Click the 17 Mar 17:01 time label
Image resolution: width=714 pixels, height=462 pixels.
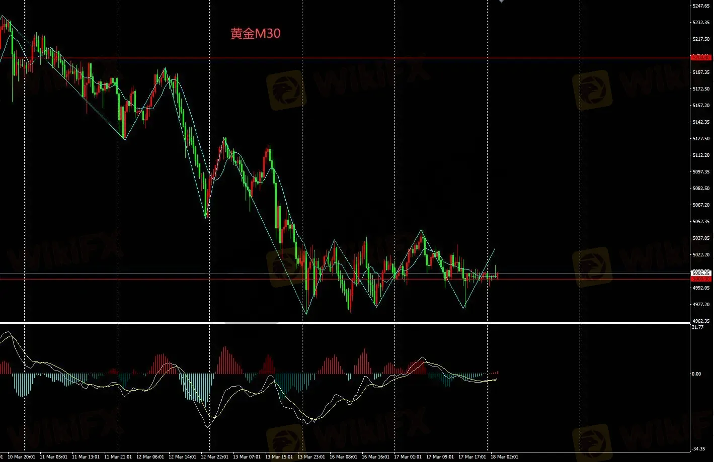point(472,457)
